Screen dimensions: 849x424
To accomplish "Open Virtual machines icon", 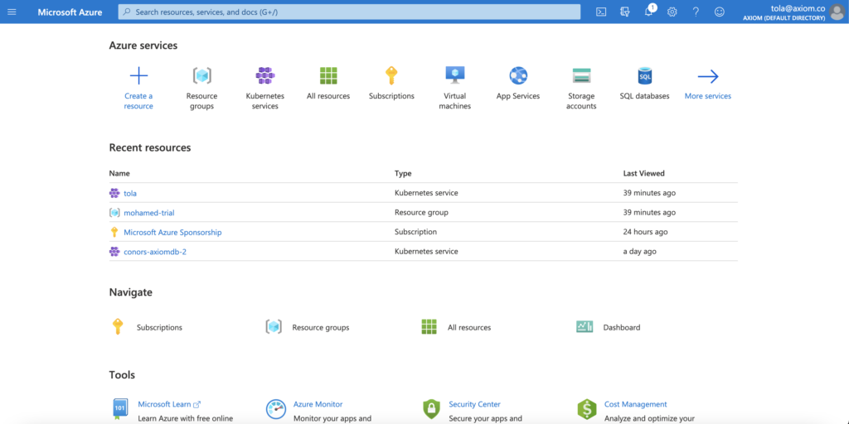I will (455, 75).
